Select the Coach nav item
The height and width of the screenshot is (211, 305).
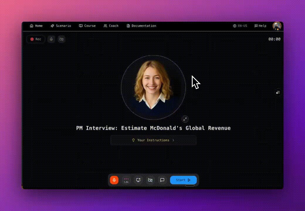point(111,26)
